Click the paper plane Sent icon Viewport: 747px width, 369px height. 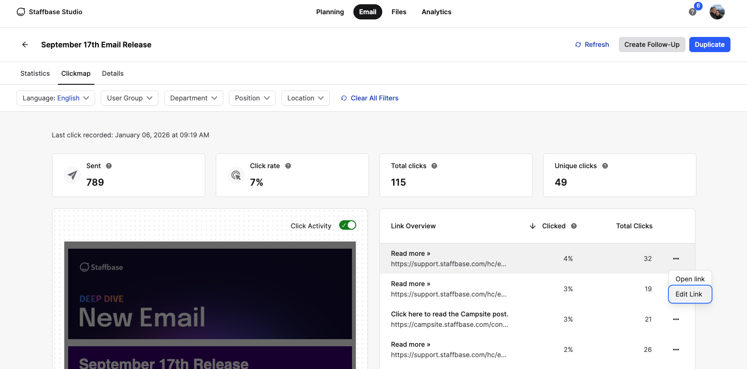point(72,175)
